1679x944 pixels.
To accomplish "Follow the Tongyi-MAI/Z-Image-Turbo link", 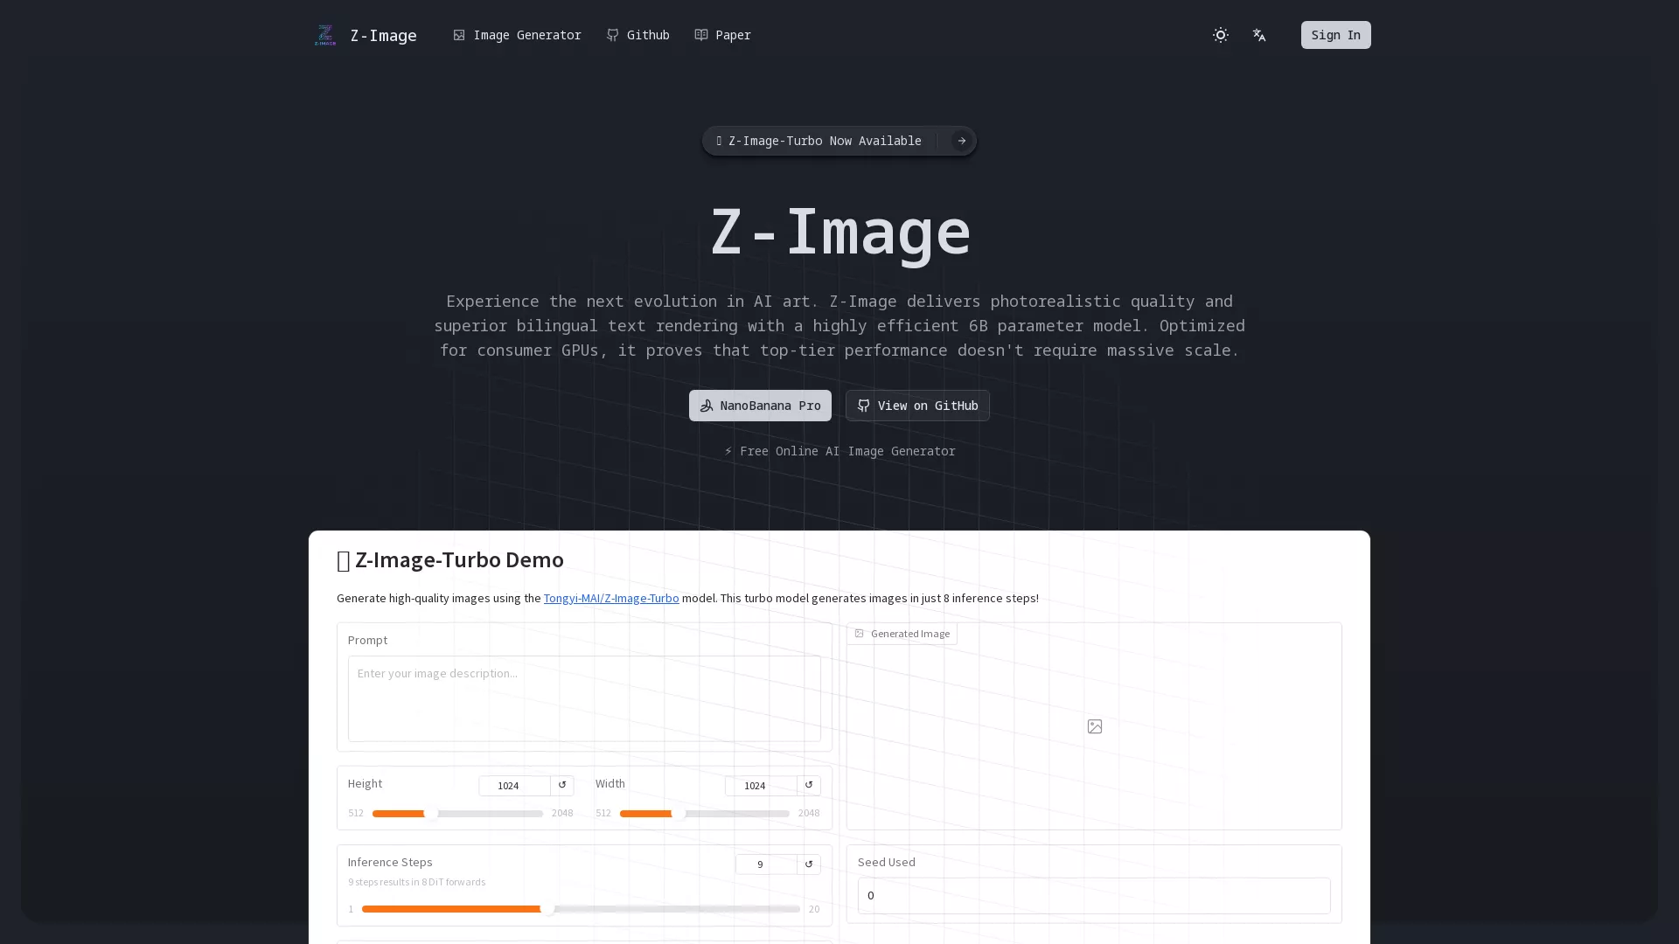I will pos(610,598).
